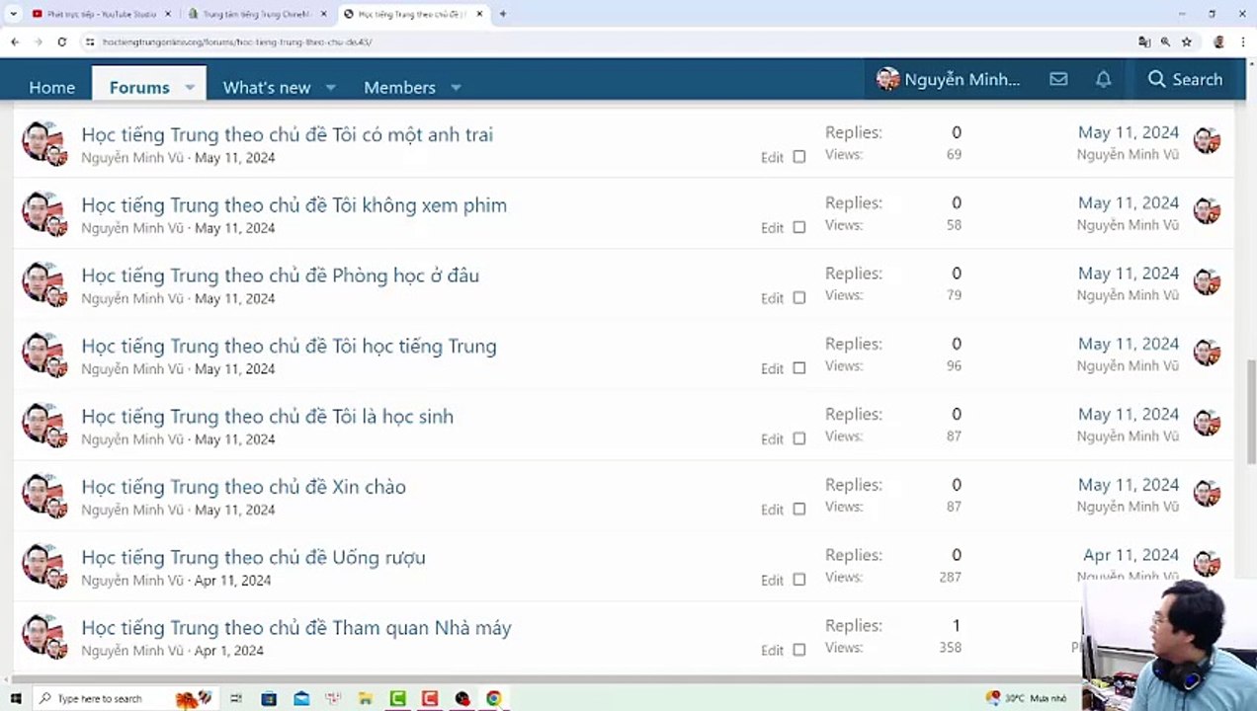Close the YouTube Studio browser tab

tap(167, 14)
